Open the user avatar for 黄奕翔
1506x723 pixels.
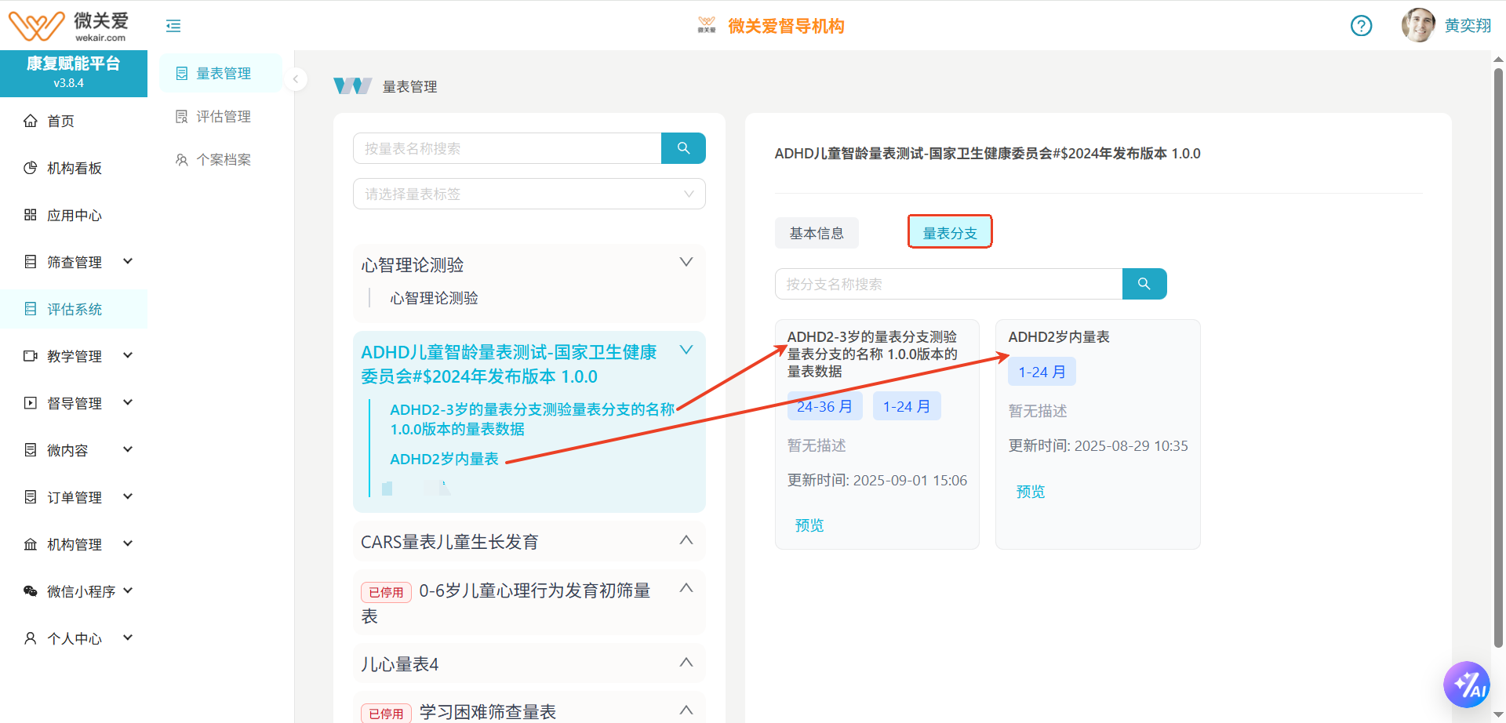(1418, 26)
